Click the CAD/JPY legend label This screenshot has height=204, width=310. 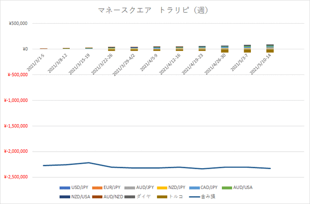(209, 188)
